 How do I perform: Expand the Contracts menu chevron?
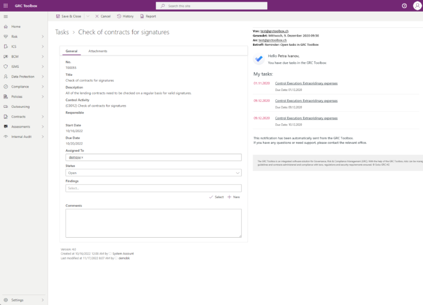tap(43, 117)
